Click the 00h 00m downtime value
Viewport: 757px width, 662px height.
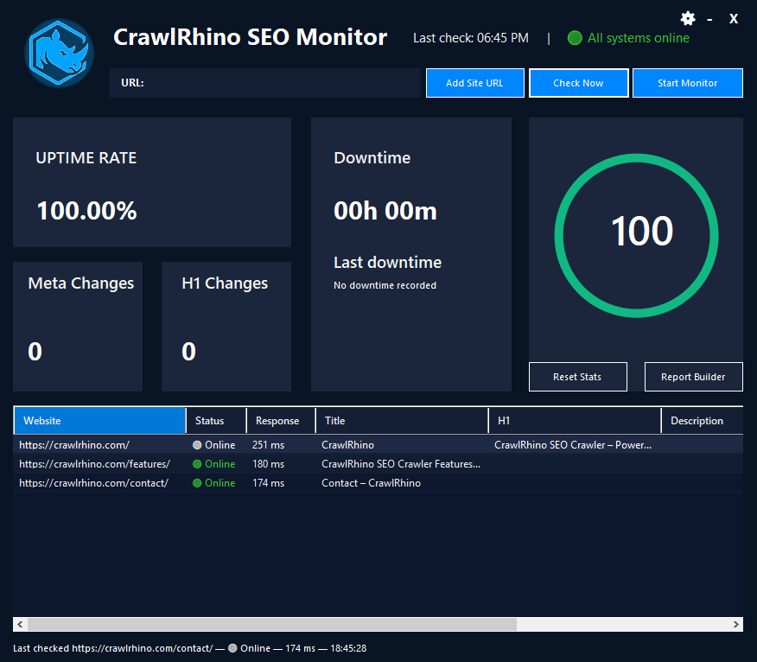385,211
